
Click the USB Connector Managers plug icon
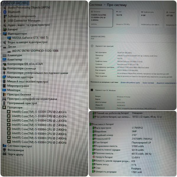5,21
